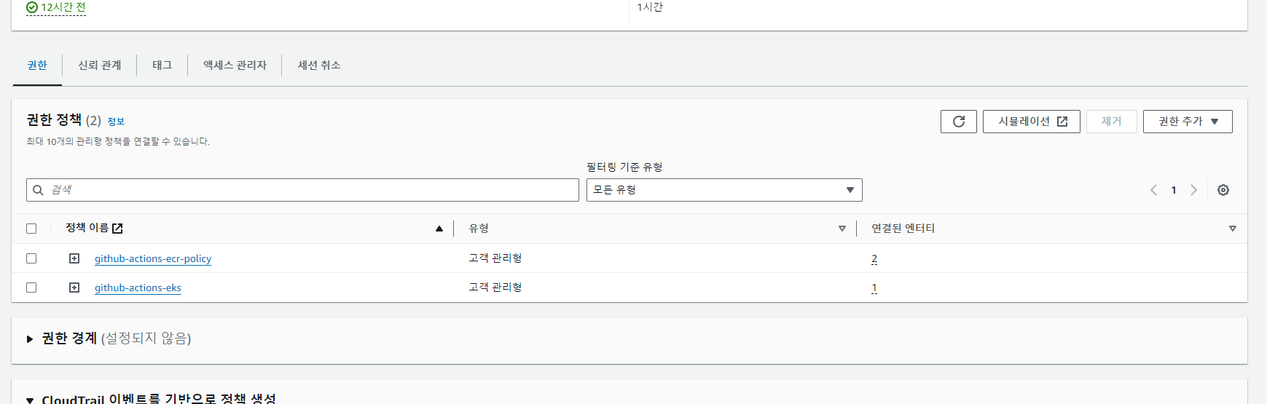1267x404 pixels.
Task: Open the 모든 유형 filter dropdown
Action: pos(724,190)
